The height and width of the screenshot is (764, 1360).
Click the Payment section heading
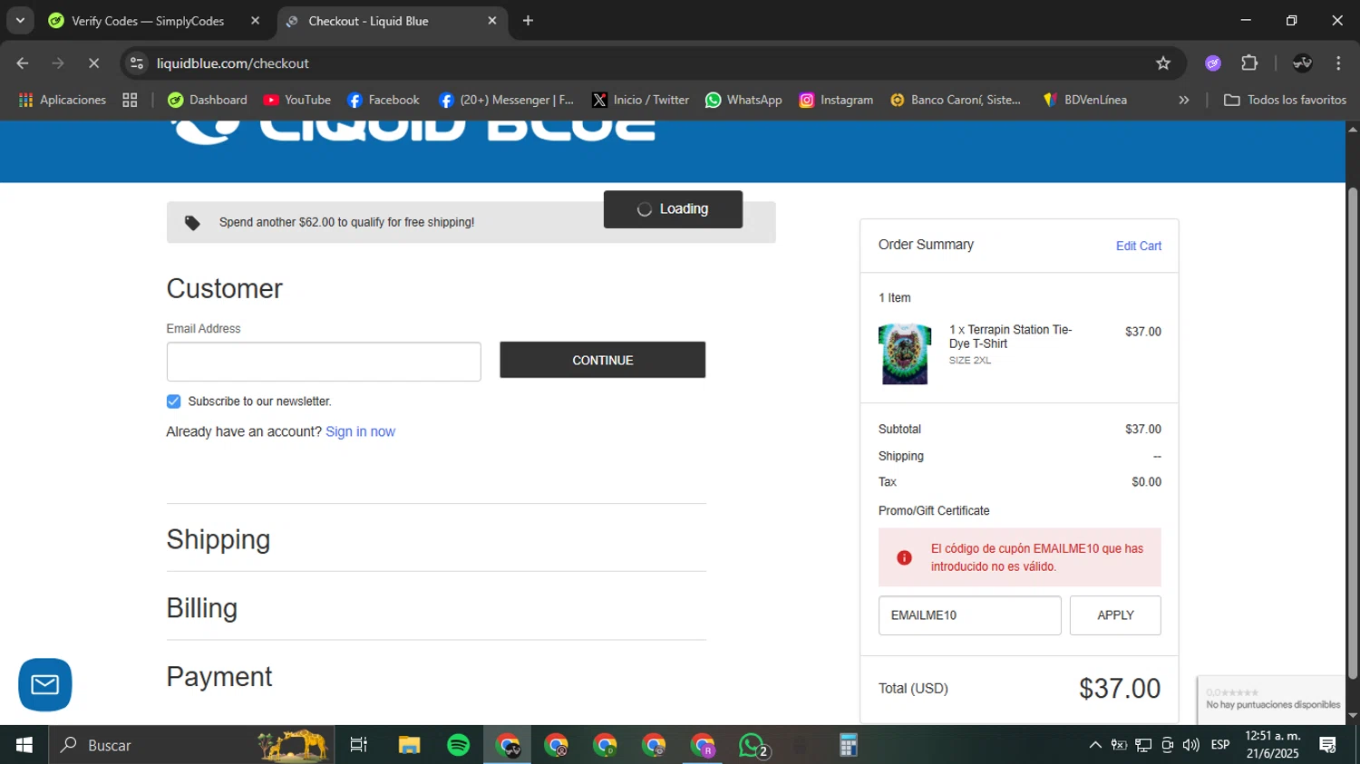[x=219, y=677]
